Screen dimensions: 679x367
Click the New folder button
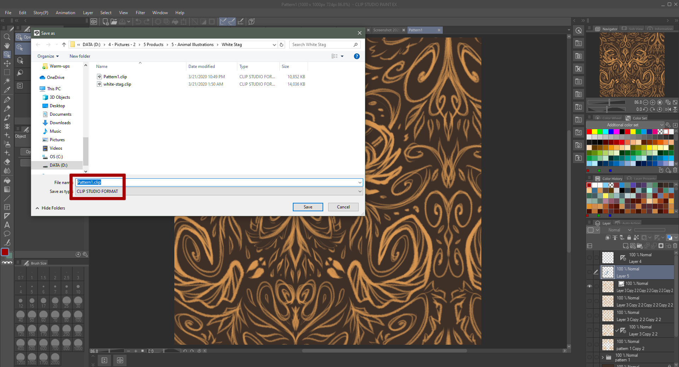pos(80,56)
